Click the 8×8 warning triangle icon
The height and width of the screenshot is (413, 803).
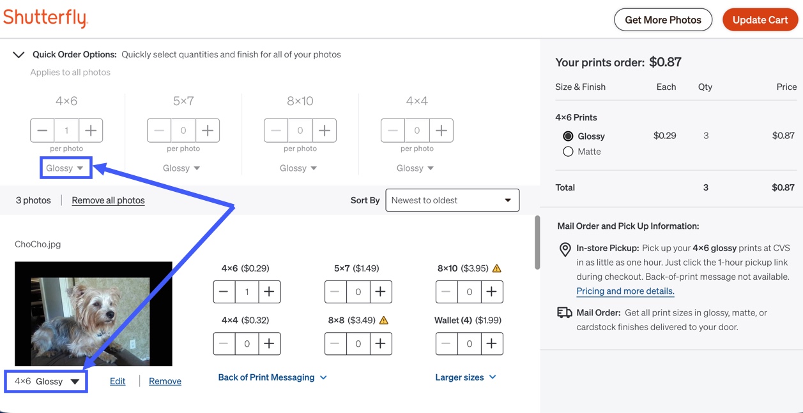[384, 320]
